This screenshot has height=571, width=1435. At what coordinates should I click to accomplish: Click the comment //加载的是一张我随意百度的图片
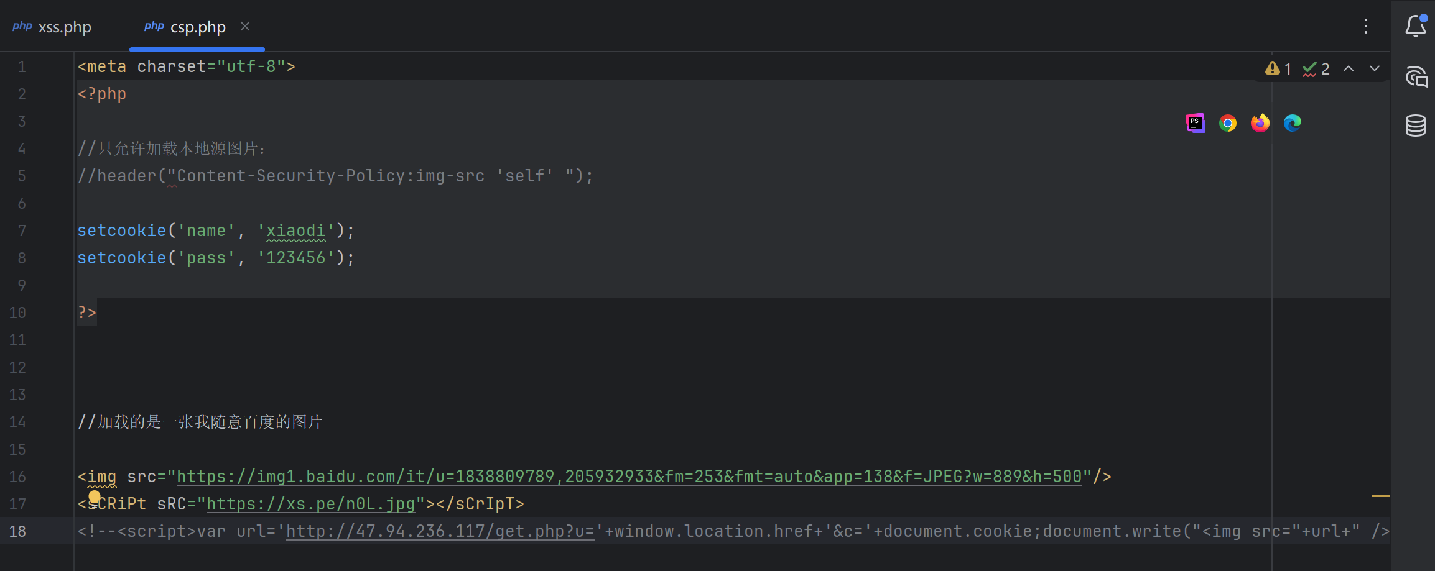pyautogui.click(x=200, y=422)
